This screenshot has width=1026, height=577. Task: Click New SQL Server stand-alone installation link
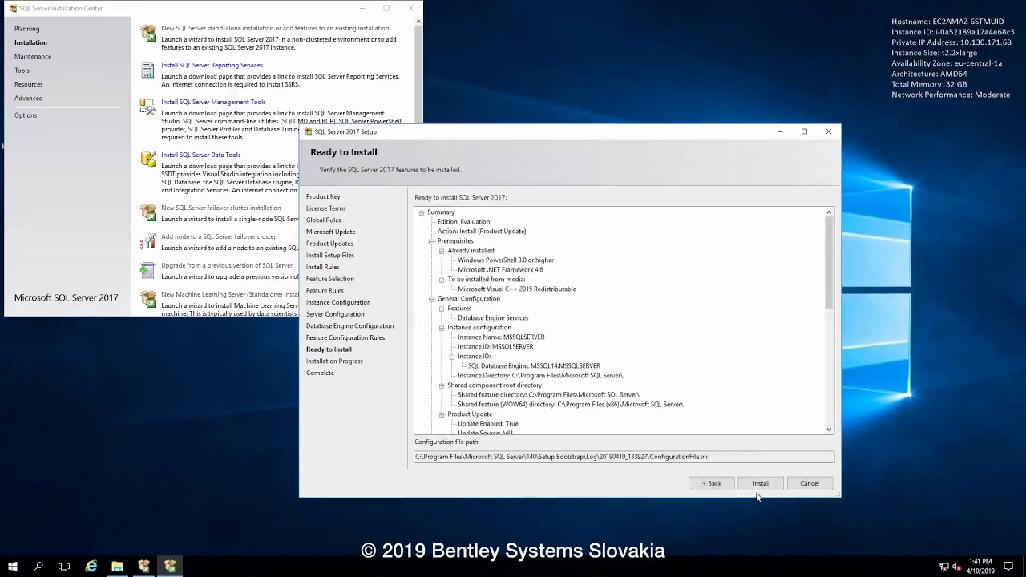275,28
